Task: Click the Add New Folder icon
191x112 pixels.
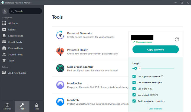Action: 4,73
